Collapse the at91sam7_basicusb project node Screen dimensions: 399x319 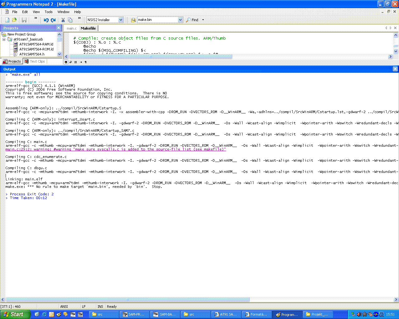pyautogui.click(x=4, y=39)
